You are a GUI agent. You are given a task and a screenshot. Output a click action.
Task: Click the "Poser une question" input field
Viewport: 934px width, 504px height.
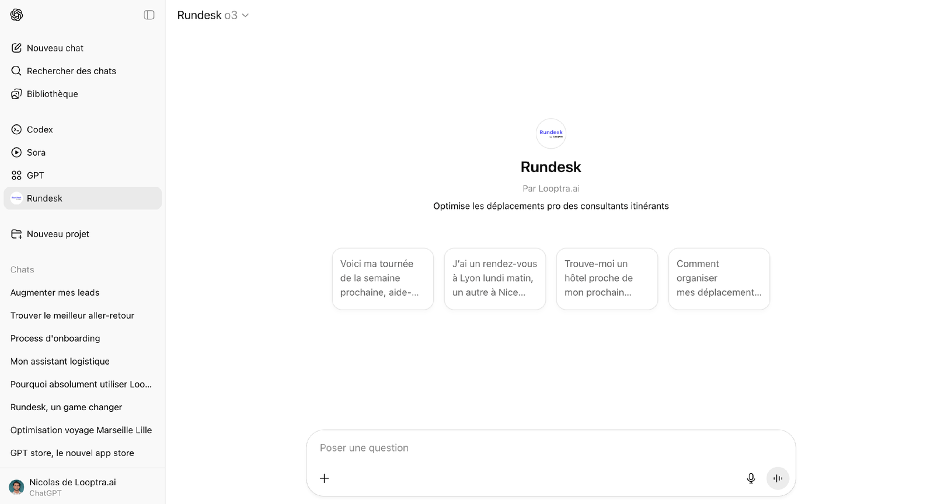[x=525, y=448]
